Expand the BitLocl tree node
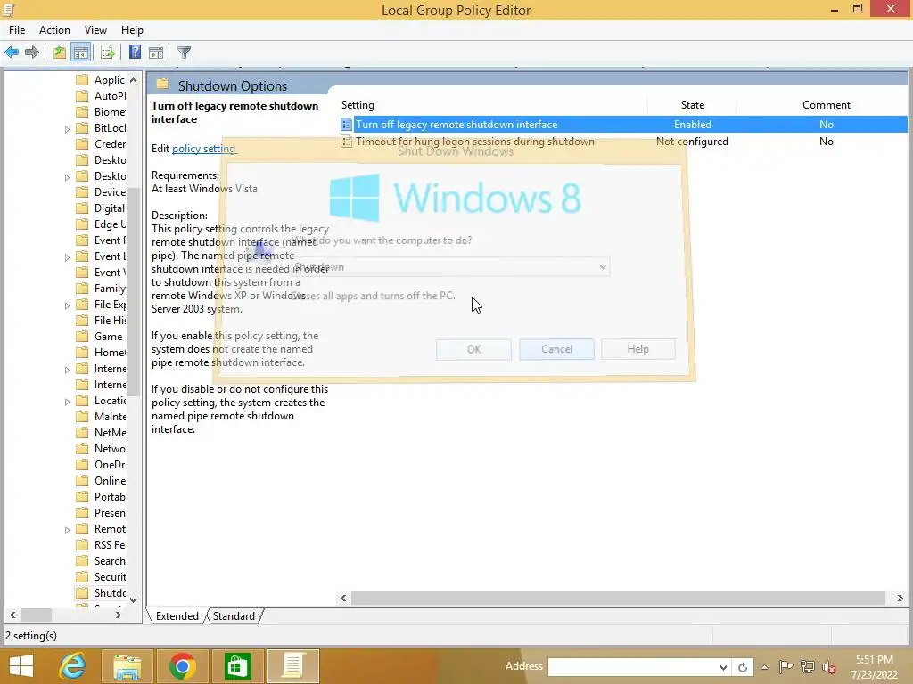This screenshot has height=684, width=913. tap(67, 128)
